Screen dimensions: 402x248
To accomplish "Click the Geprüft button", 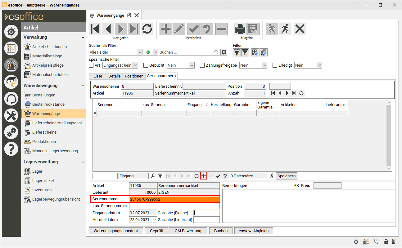I will tap(156, 231).
